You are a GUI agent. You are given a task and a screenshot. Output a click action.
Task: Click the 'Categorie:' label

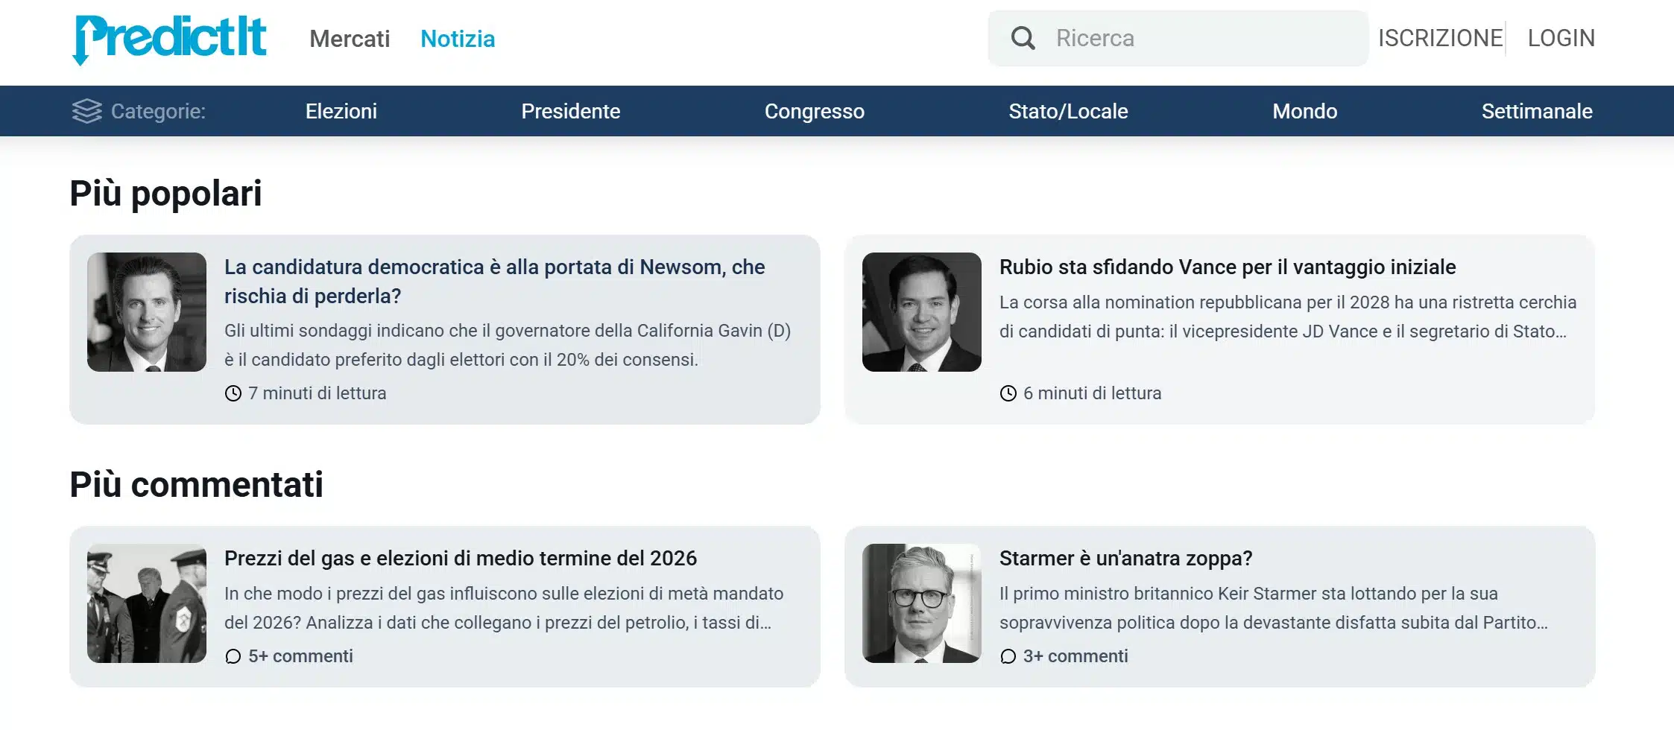(159, 111)
